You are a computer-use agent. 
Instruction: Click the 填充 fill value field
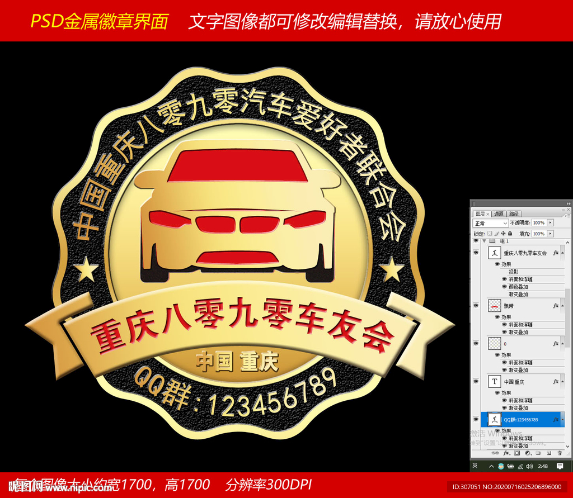(x=539, y=234)
